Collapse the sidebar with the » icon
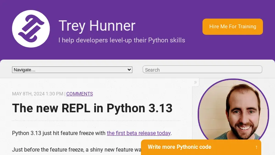 point(195,82)
